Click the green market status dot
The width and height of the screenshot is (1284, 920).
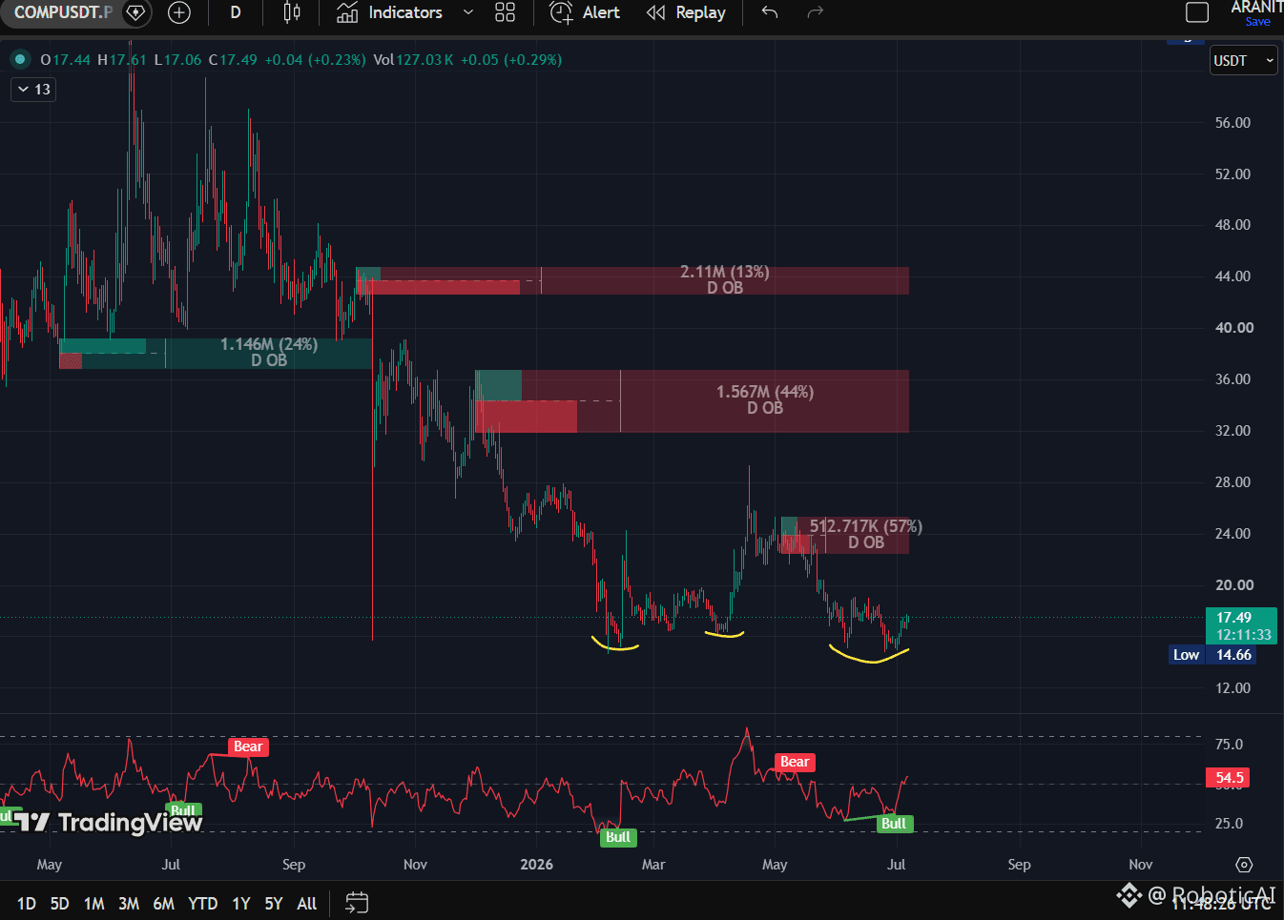click(x=19, y=59)
